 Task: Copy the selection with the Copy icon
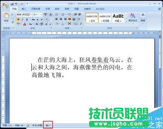(12, 18)
